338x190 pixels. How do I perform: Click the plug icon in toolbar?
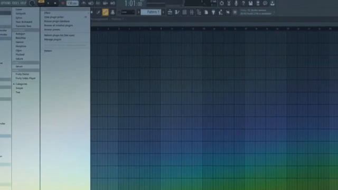click(x=213, y=12)
